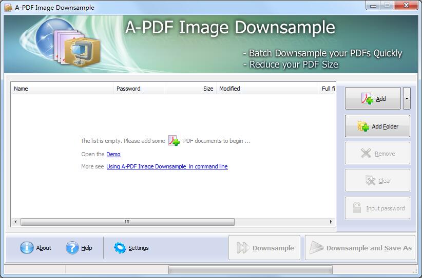Click the Add Folder button
Viewport: 422px width, 278px height.
coord(377,126)
